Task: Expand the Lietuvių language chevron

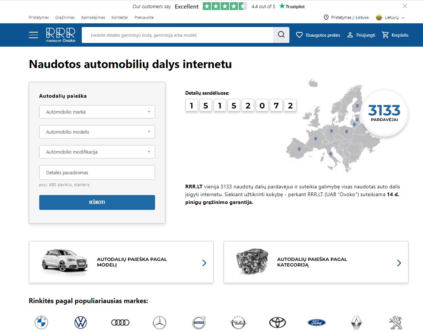Action: coord(403,18)
